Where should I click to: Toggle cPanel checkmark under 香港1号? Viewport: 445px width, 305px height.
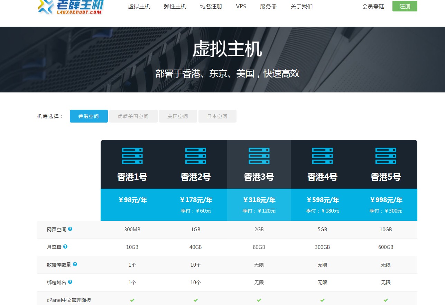coord(132,300)
